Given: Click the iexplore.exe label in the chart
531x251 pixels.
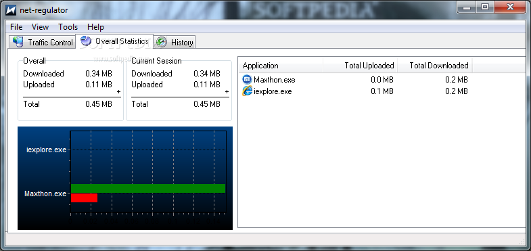Looking at the screenshot, I should click(47, 150).
